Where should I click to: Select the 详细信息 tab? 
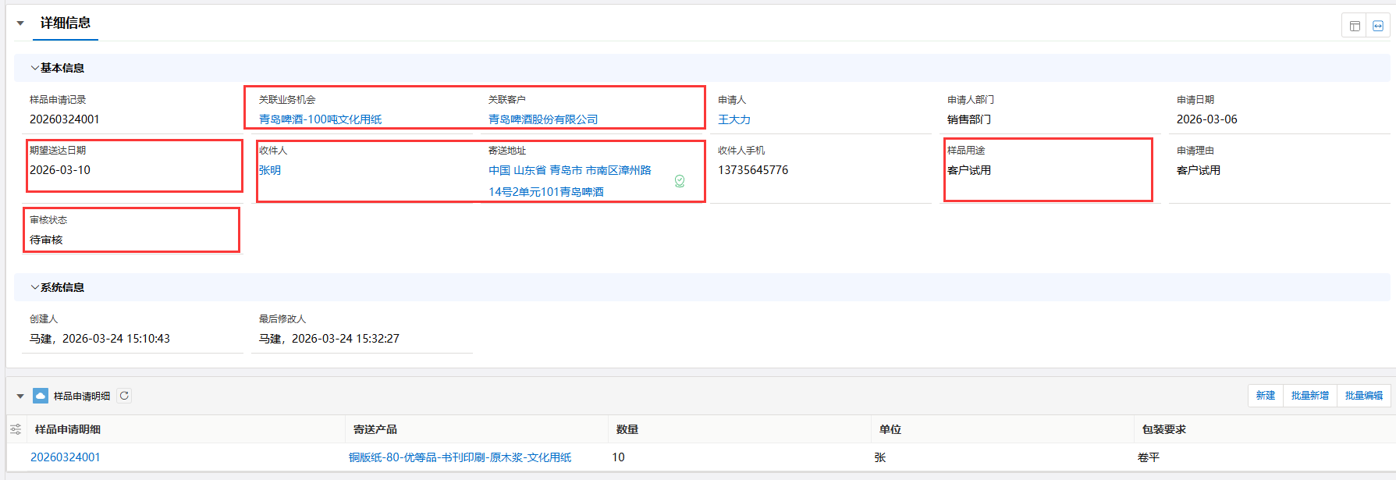(66, 23)
